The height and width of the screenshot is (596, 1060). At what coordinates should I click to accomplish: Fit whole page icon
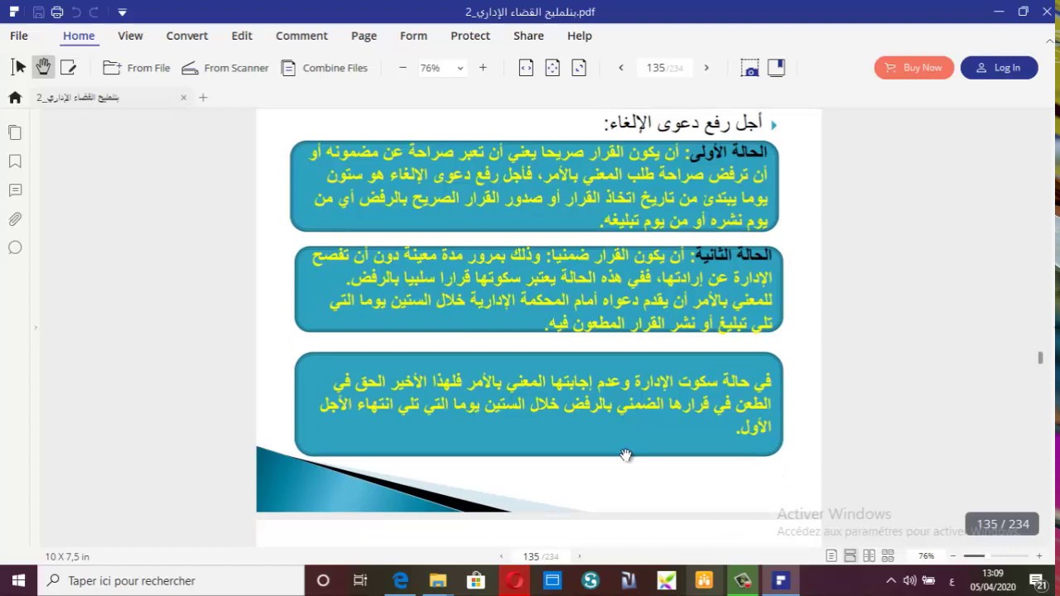pos(552,68)
